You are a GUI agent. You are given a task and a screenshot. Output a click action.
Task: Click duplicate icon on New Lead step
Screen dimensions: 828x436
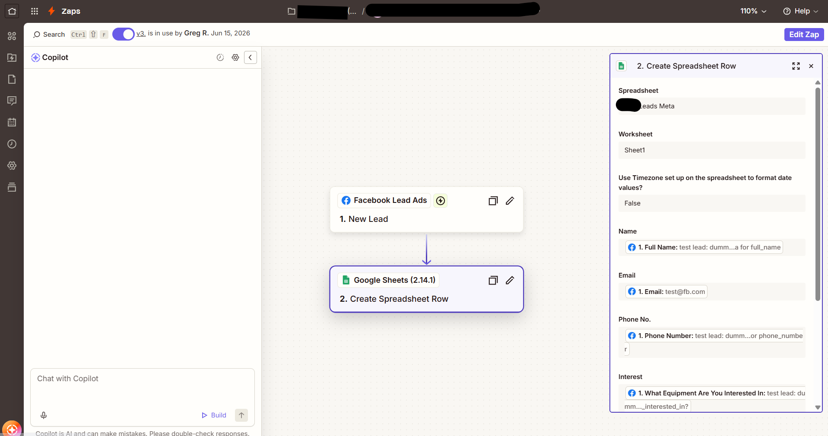493,201
